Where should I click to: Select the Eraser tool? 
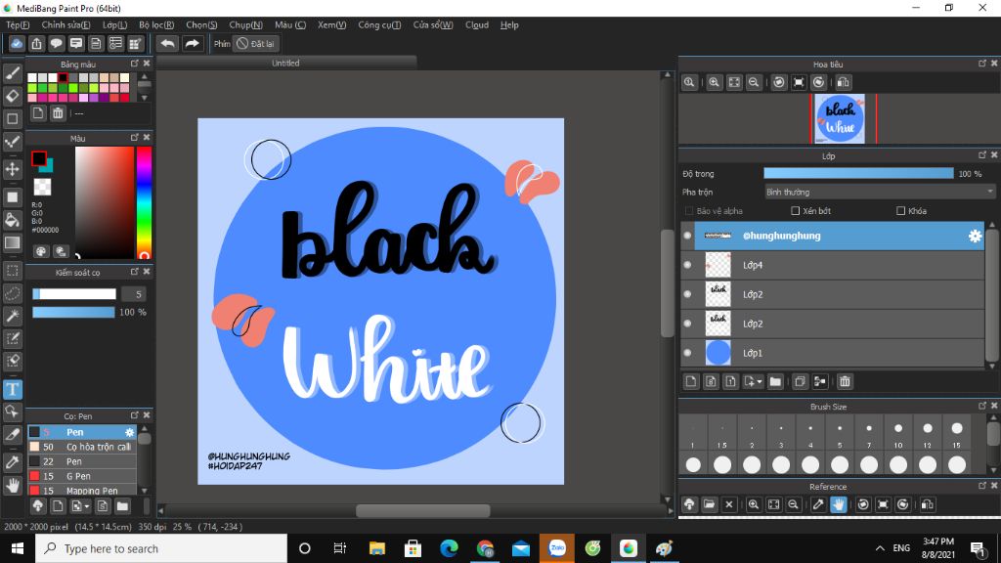(12, 96)
